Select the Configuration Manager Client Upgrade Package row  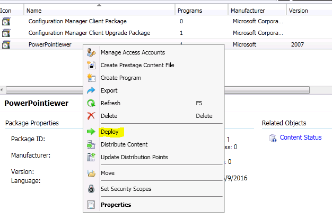pos(166,33)
